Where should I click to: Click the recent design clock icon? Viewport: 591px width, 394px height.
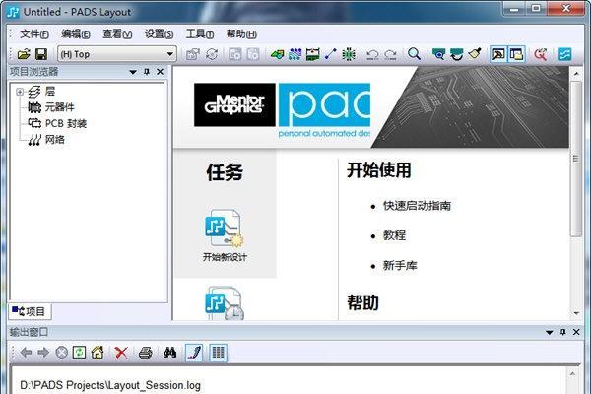225,304
